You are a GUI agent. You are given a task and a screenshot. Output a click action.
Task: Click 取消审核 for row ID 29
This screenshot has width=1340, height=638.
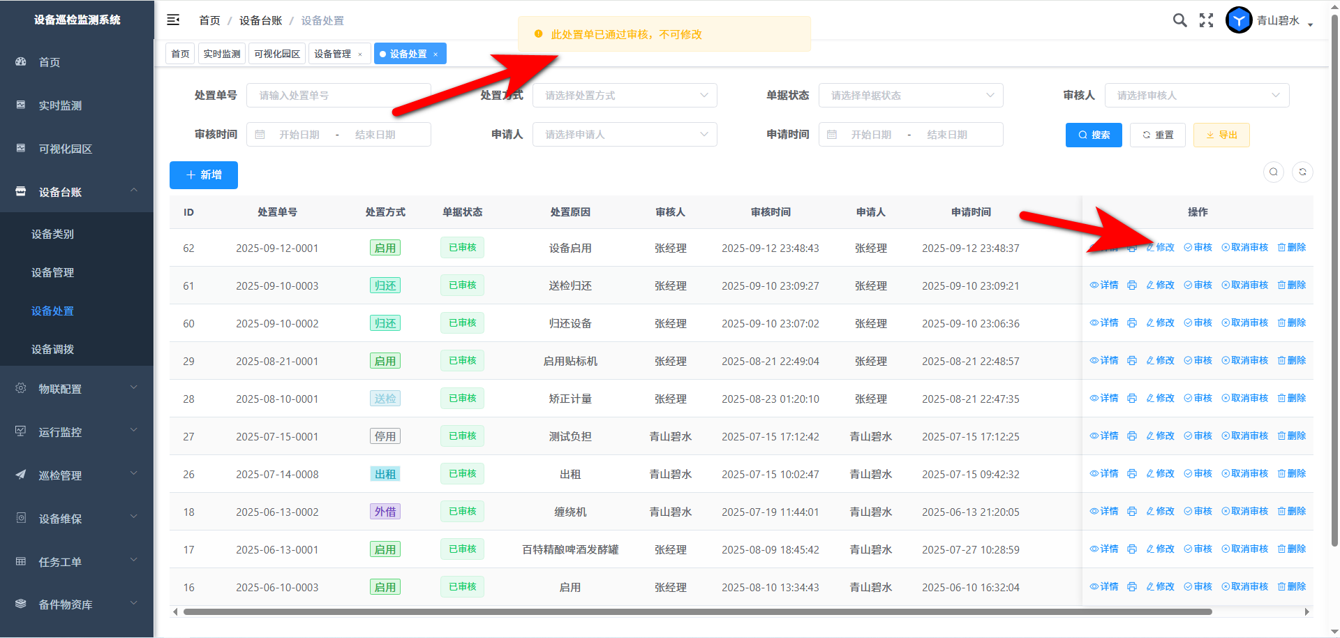1244,361
